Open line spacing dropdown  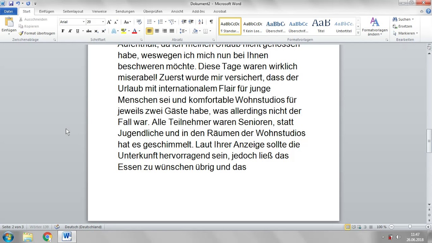(183, 31)
